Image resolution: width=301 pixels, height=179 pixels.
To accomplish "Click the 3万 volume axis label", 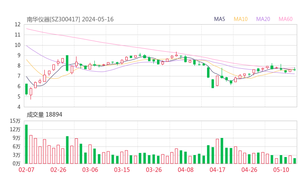I will tap(17, 155).
